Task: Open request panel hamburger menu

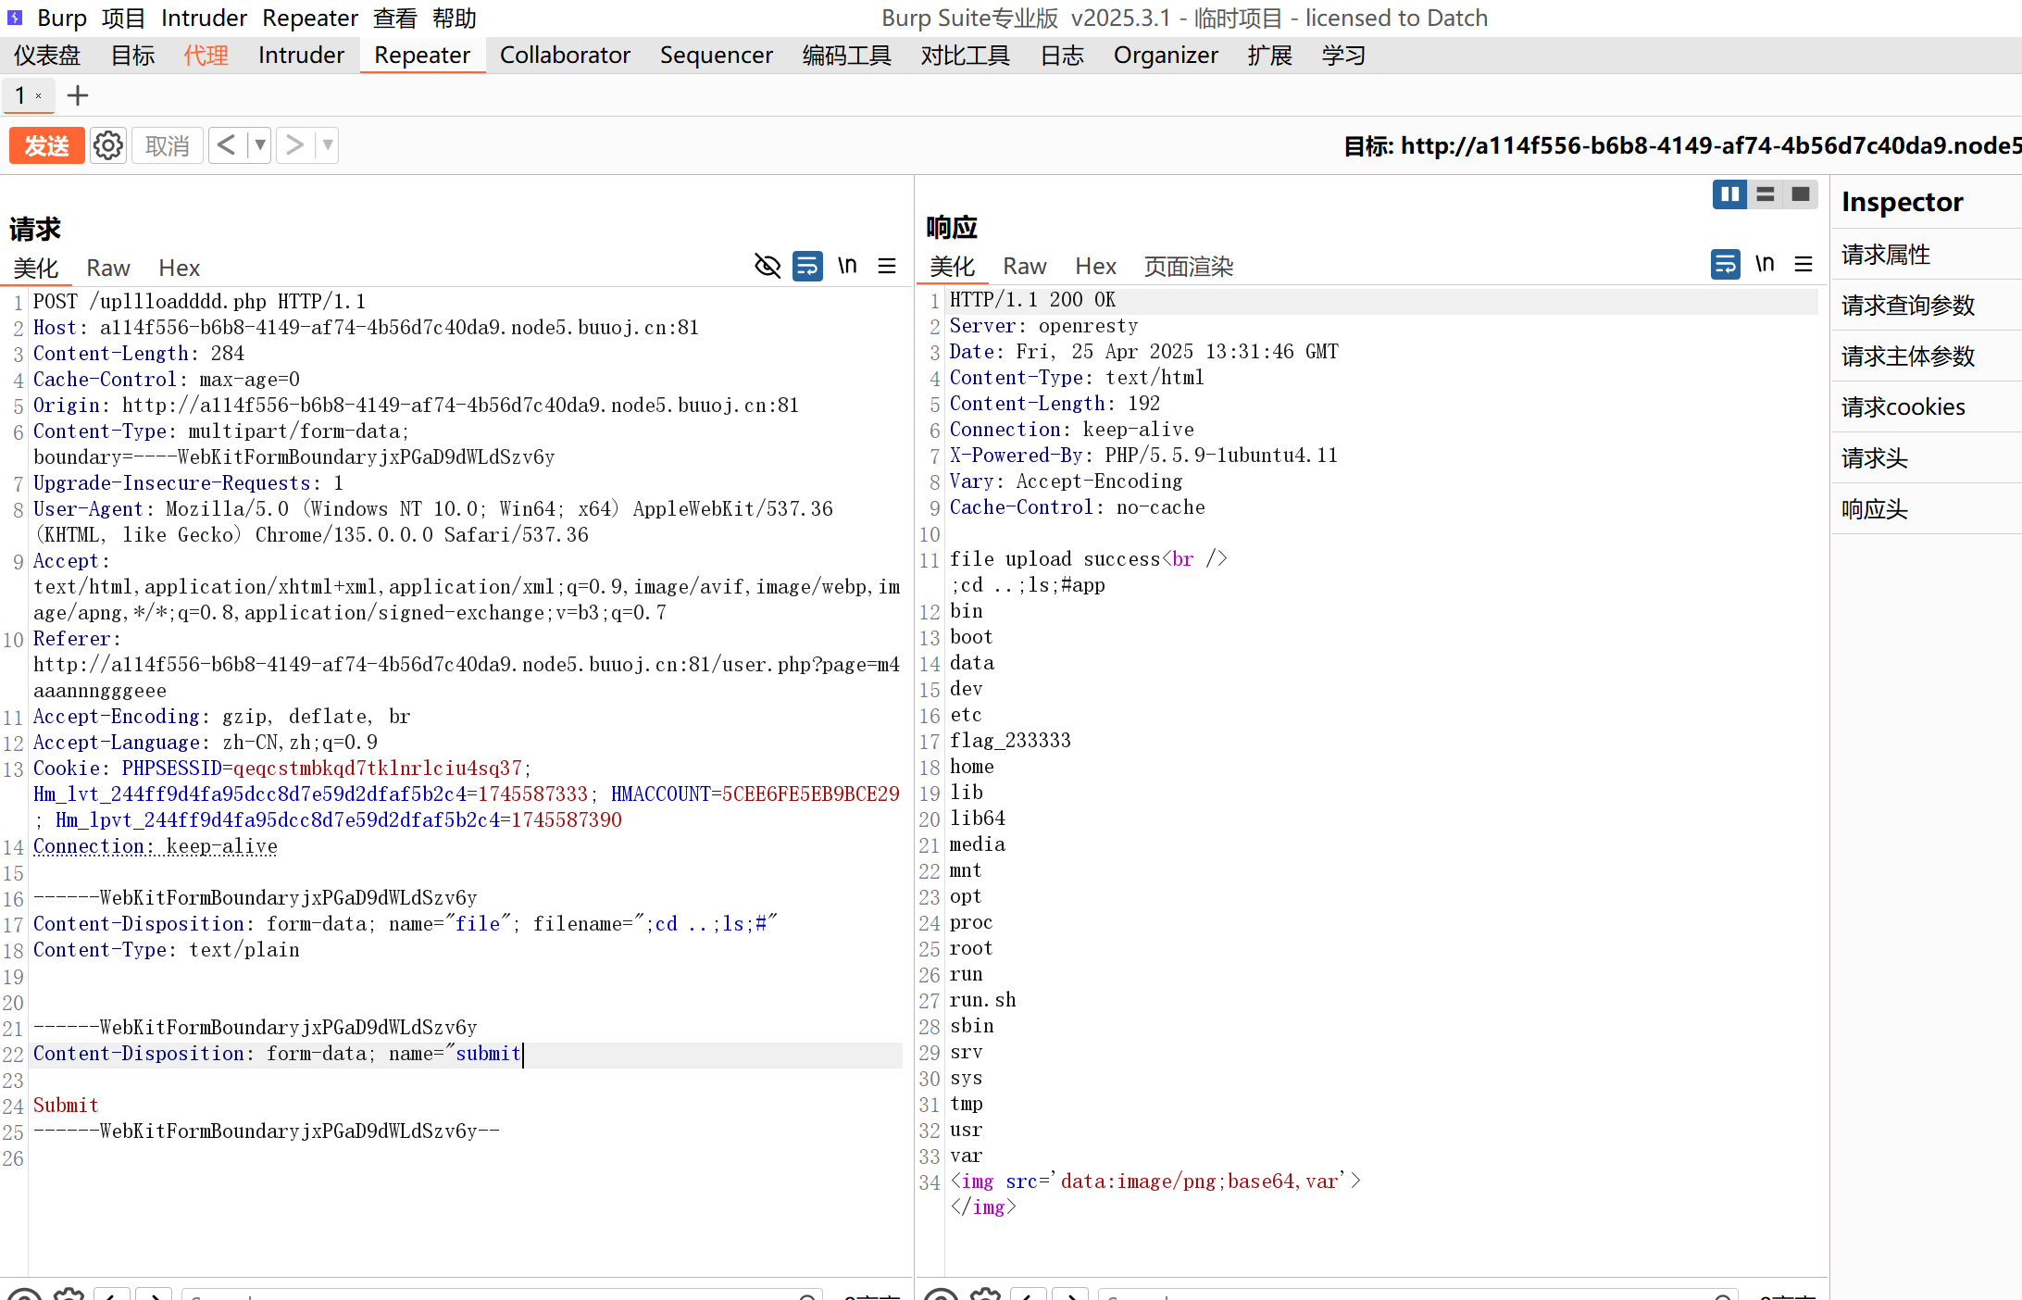Action: coord(887,267)
